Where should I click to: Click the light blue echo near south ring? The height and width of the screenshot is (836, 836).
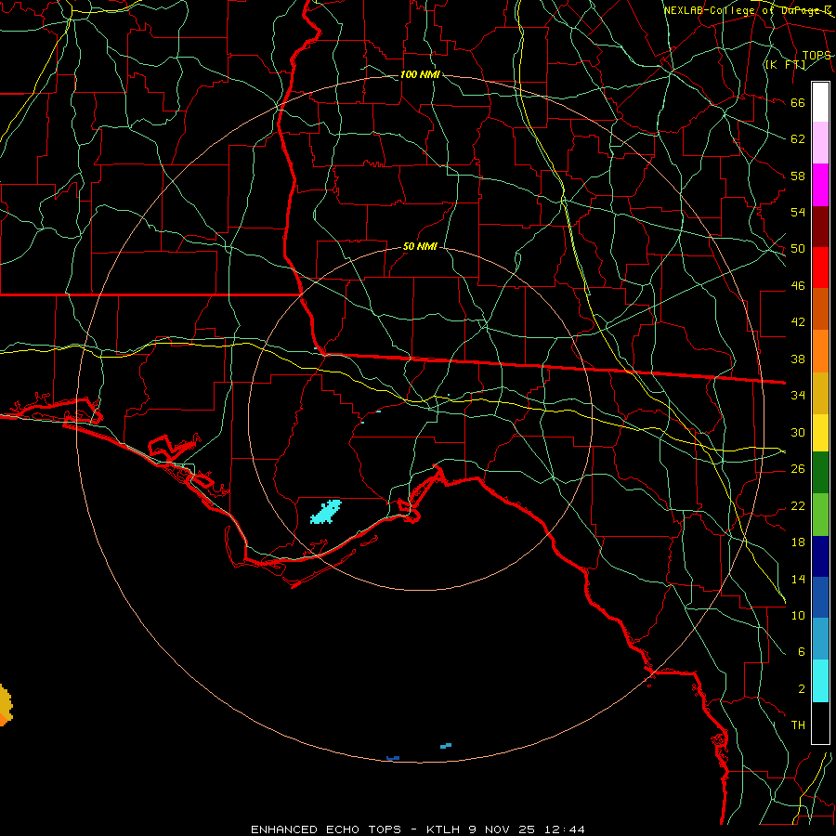[x=446, y=745]
